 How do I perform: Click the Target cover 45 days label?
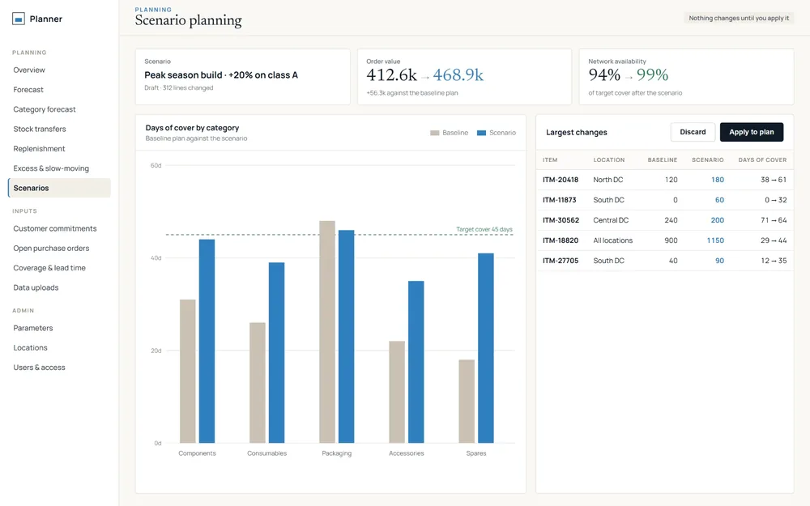(484, 229)
